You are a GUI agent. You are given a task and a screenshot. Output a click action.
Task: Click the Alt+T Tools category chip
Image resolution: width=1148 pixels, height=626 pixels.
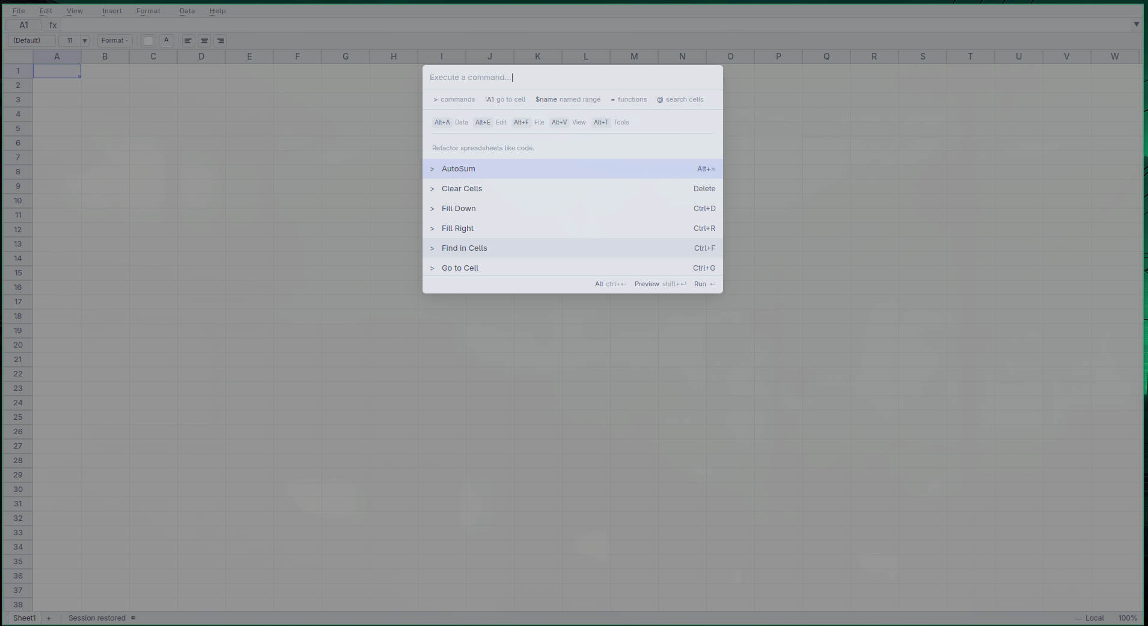pos(611,123)
